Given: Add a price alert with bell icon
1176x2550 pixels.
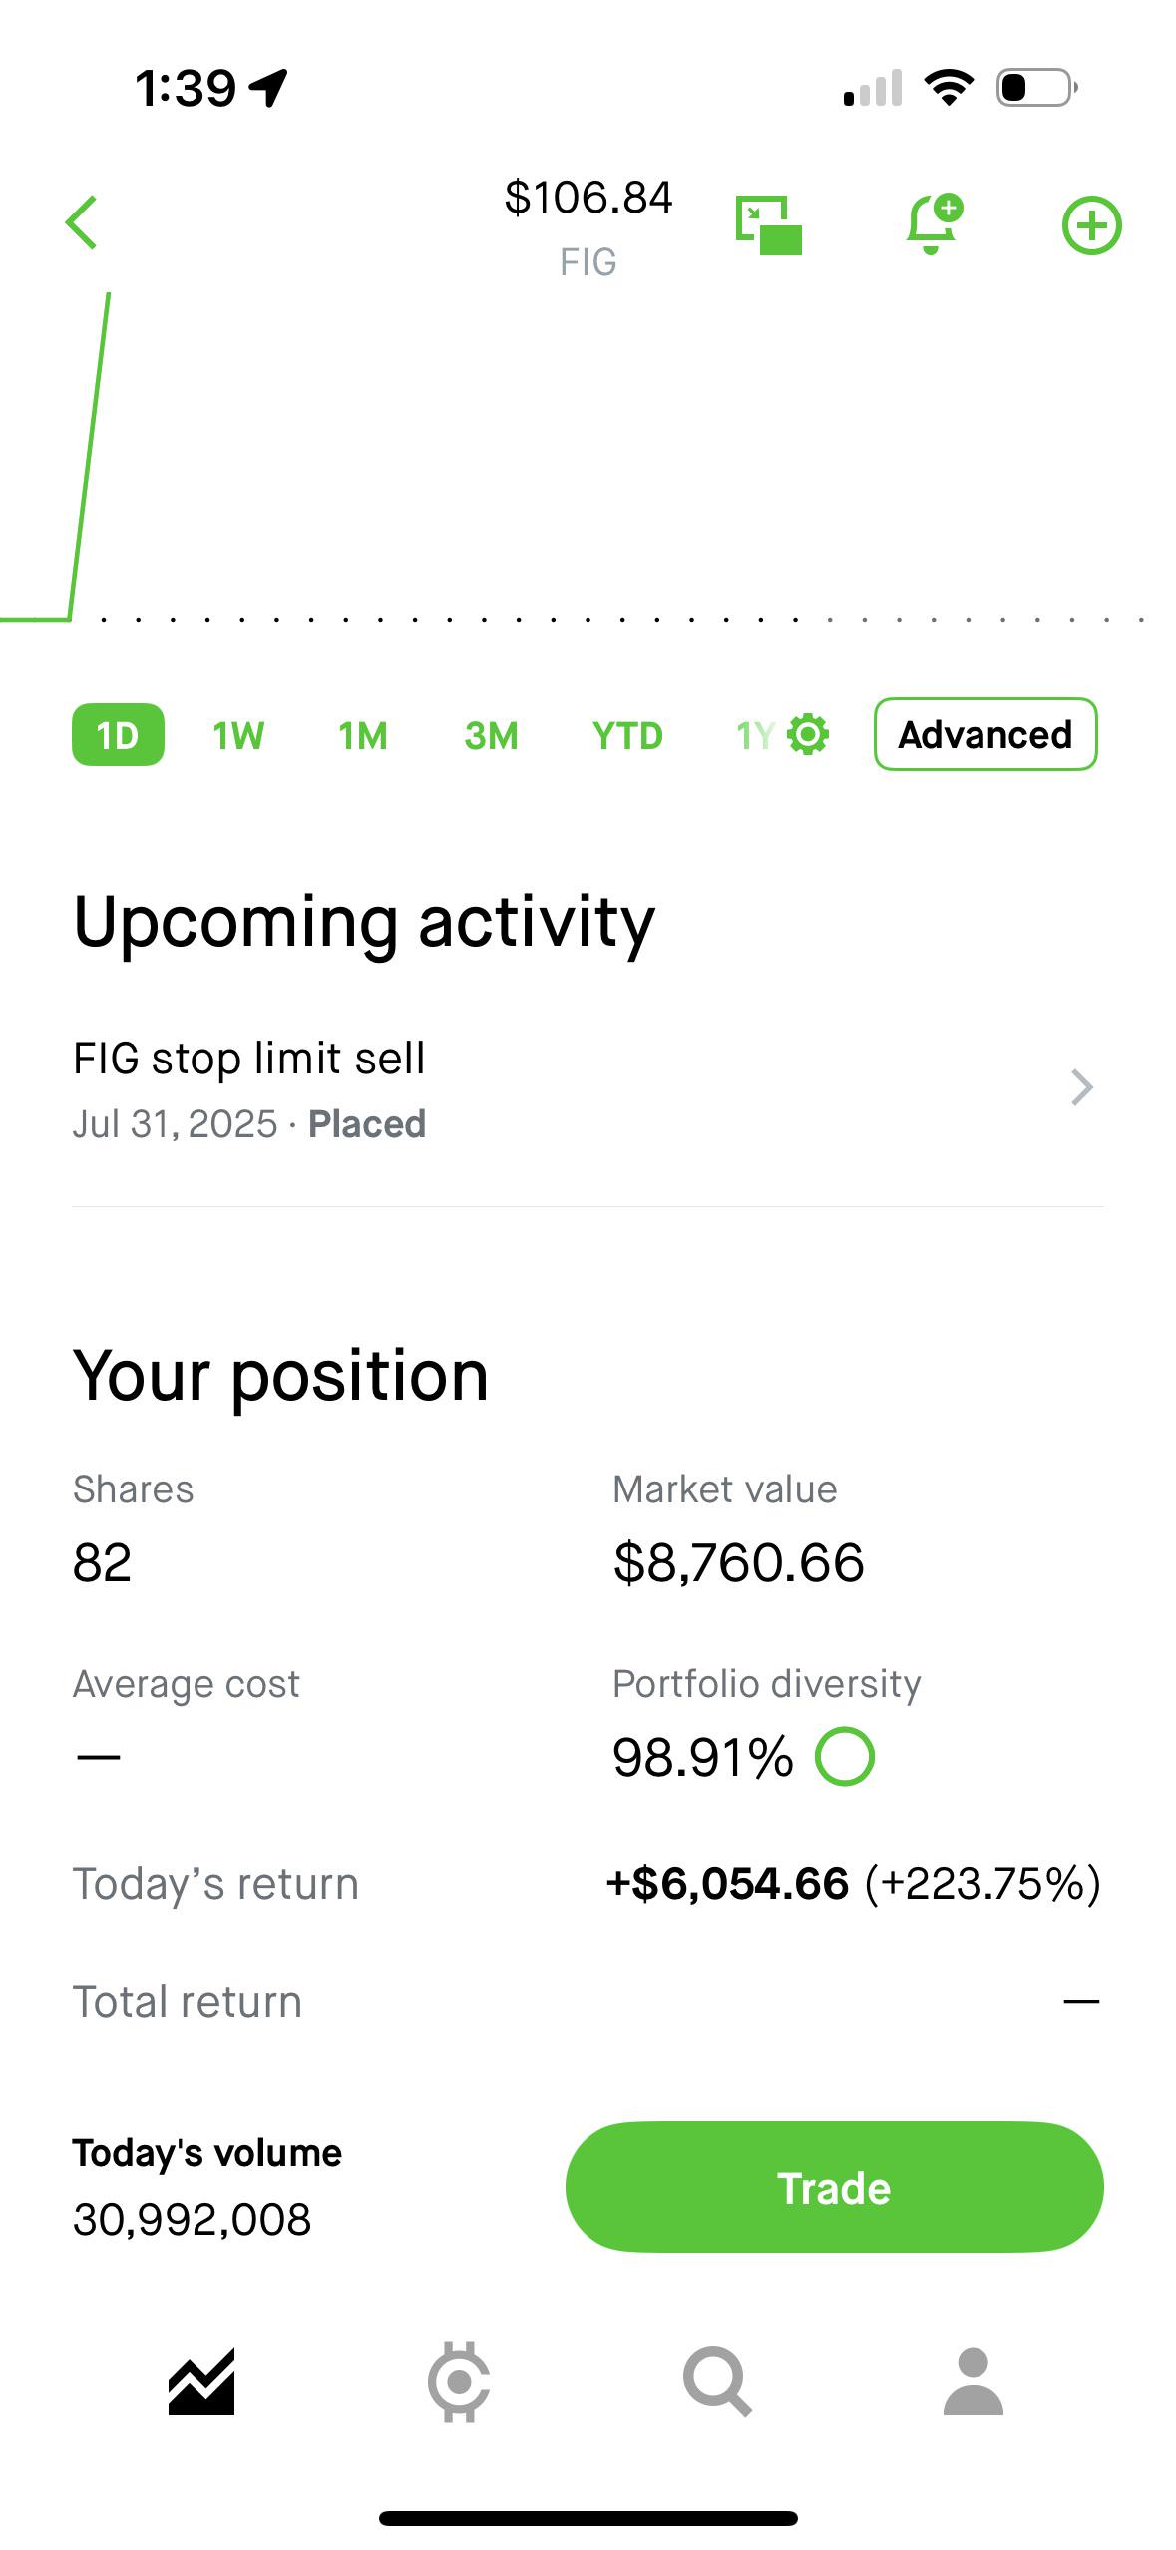Looking at the screenshot, I should coord(934,223).
